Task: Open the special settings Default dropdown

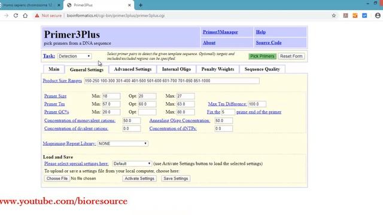Action: pyautogui.click(x=132, y=164)
